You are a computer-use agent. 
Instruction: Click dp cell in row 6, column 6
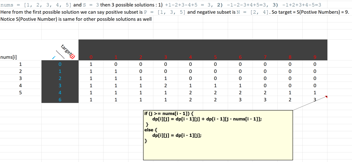[x=240, y=100]
